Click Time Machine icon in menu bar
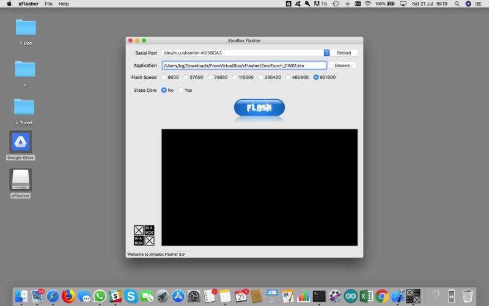489x306 pixels. [x=336, y=4]
